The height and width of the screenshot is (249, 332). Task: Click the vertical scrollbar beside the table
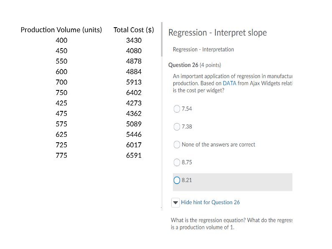tap(162, 40)
